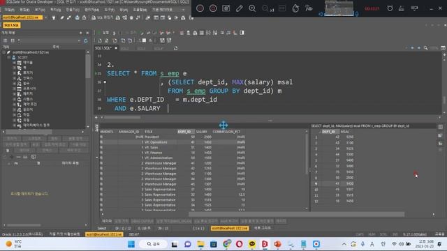Click the object tree vertical scrollbar
Viewport: 447px width, 251px height.
tap(88, 67)
